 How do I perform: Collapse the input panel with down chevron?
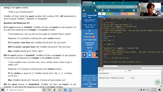click(100, 71)
